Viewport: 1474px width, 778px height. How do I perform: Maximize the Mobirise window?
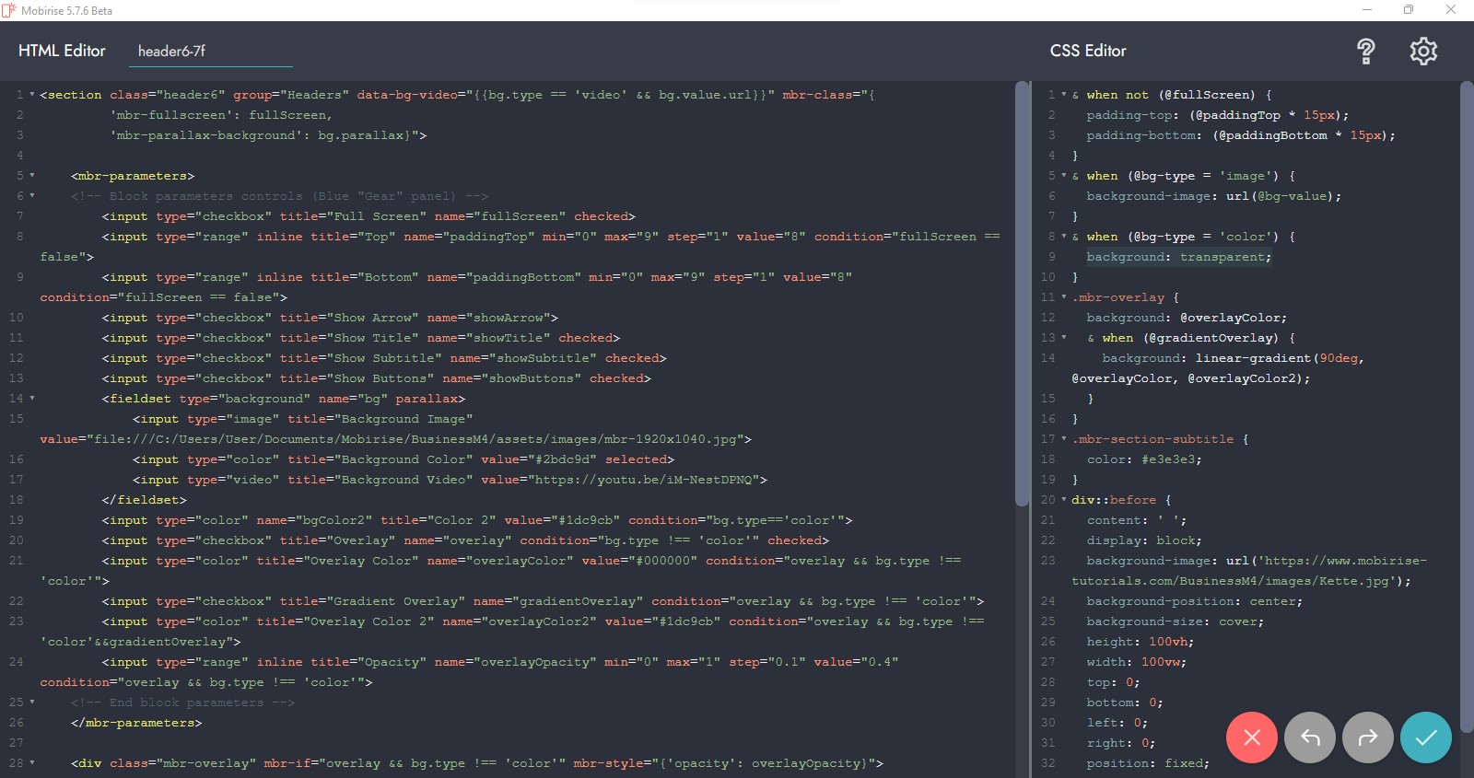(x=1409, y=10)
